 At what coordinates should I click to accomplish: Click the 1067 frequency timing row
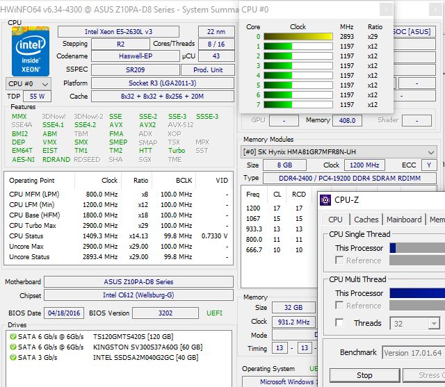(279, 219)
